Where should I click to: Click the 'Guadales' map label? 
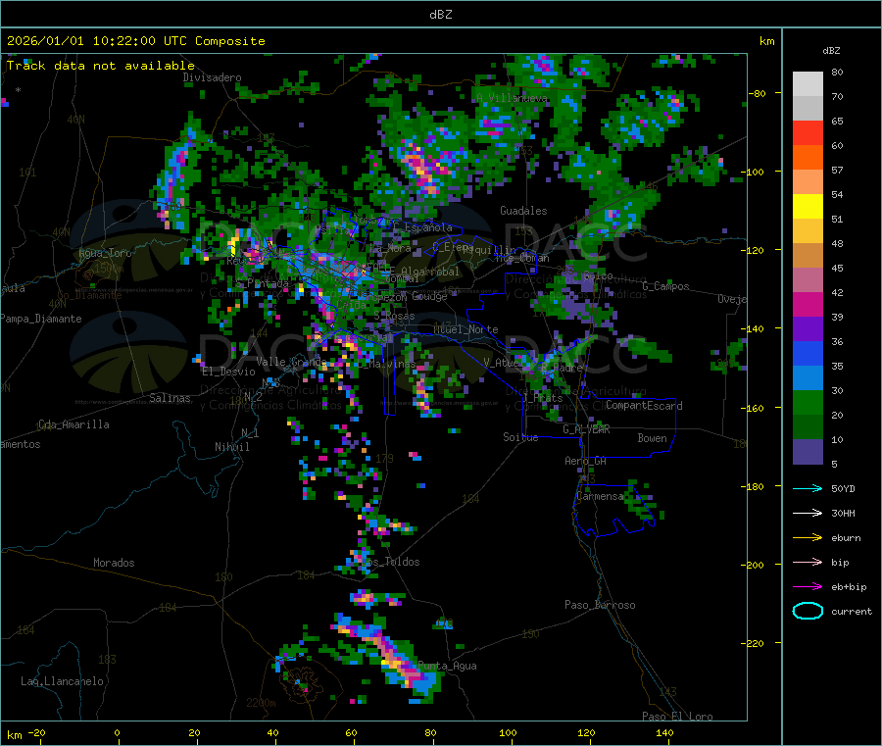(523, 211)
